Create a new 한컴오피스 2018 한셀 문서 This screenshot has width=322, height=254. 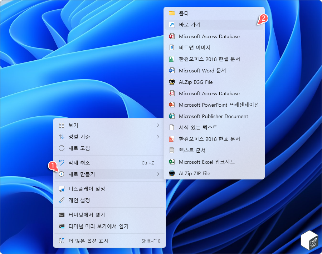211,59
